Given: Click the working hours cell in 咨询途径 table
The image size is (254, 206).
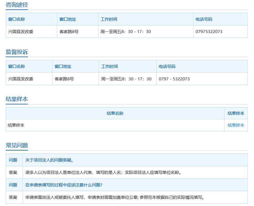Looking at the screenshot, I should click(126, 32).
